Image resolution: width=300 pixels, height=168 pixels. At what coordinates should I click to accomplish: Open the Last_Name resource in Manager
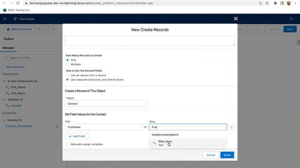click(x=18, y=93)
